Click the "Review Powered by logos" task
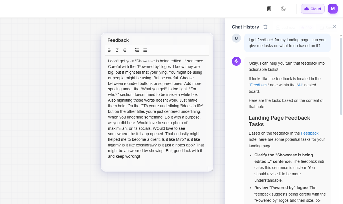The height and width of the screenshot is (204, 343). coord(290,194)
